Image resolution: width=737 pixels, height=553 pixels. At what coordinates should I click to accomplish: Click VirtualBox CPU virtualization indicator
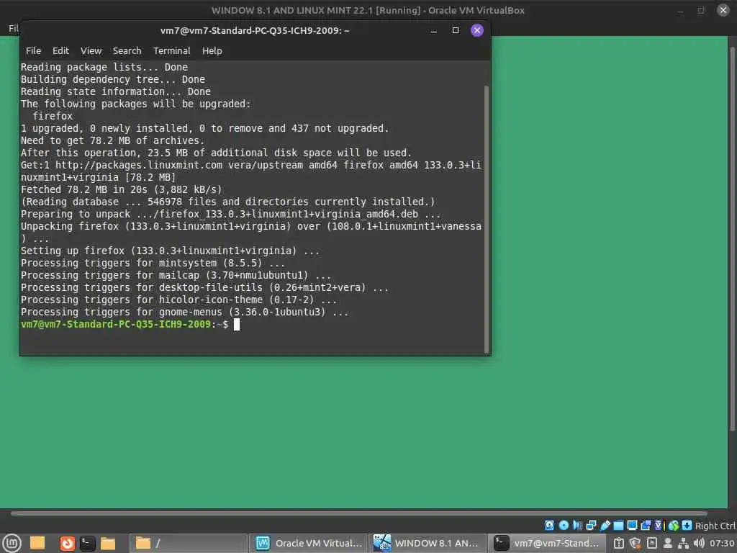[660, 525]
